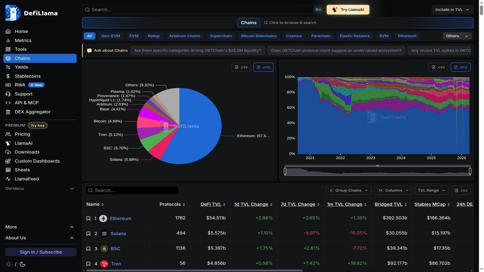
Task: Open the Try LlamaAI button
Action: click(x=348, y=8)
